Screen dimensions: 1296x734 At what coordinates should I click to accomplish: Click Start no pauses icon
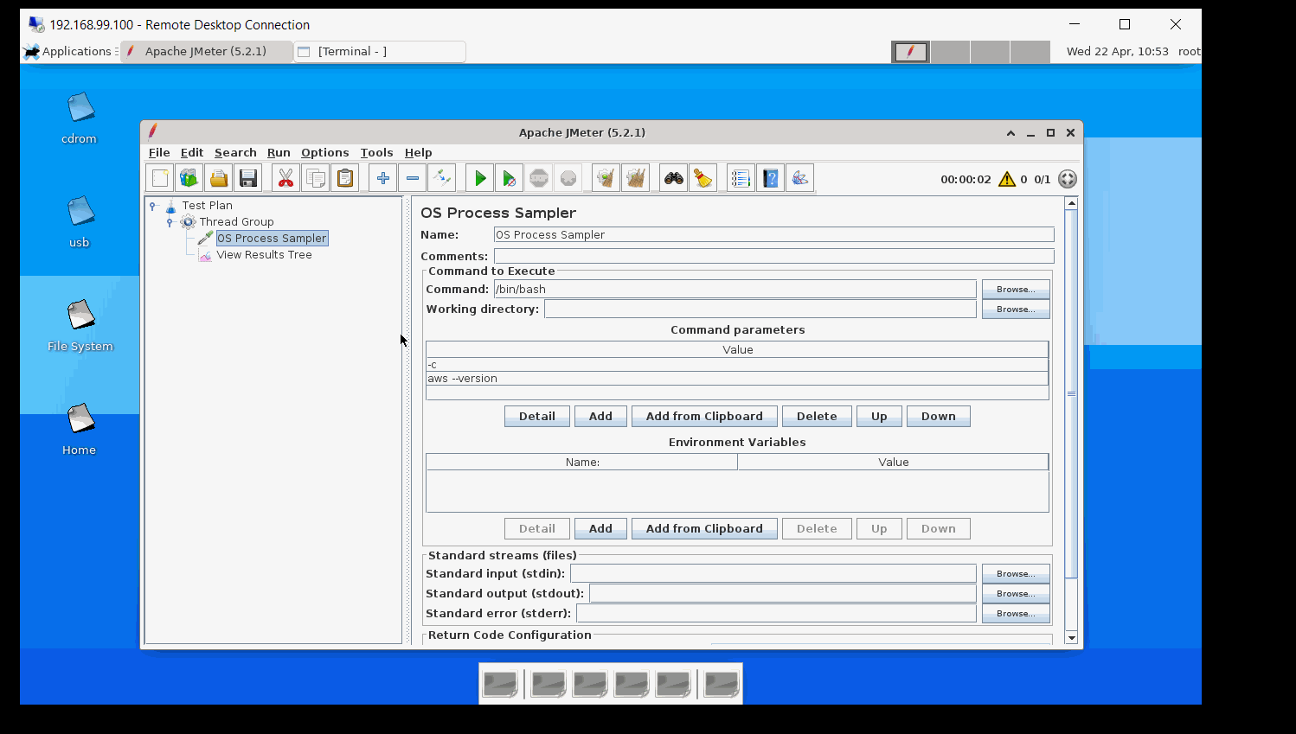pyautogui.click(x=509, y=178)
